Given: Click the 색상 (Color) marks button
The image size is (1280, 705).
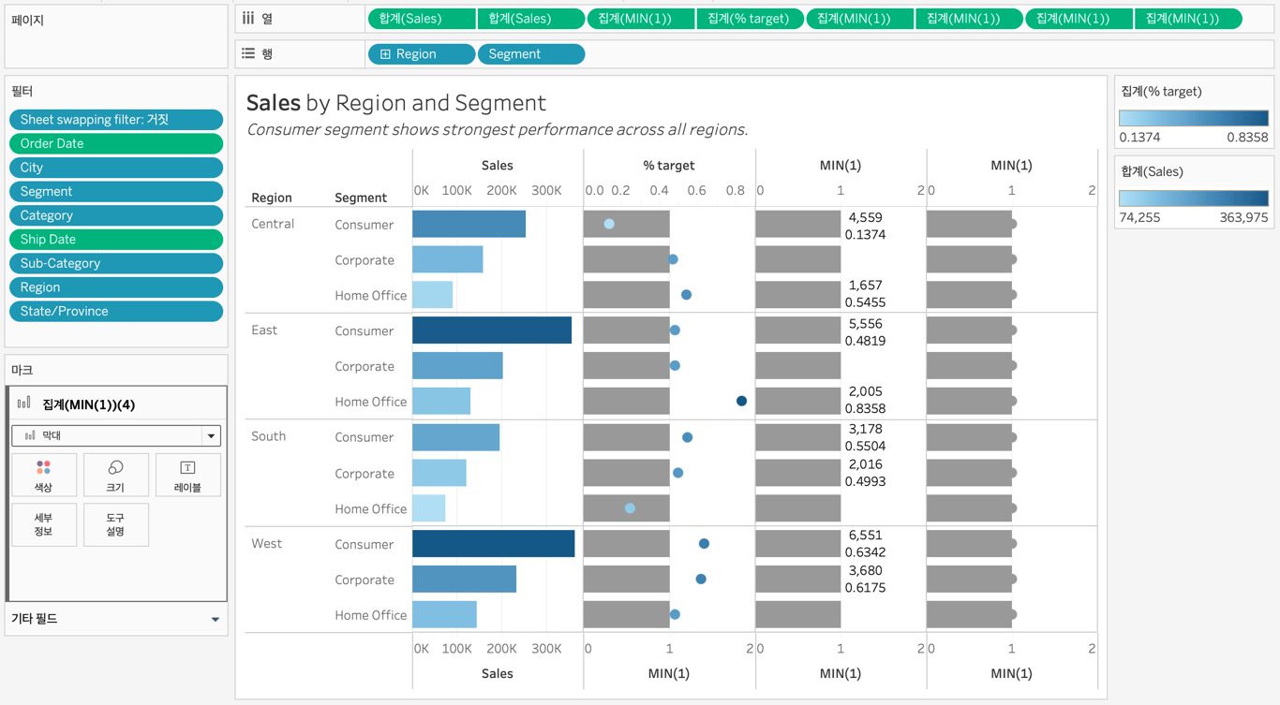Looking at the screenshot, I should pos(43,475).
